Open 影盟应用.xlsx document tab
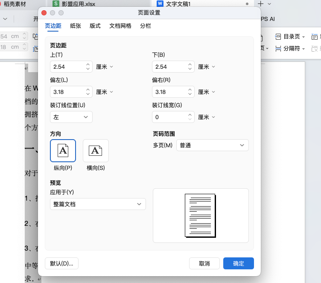 coord(79,4)
